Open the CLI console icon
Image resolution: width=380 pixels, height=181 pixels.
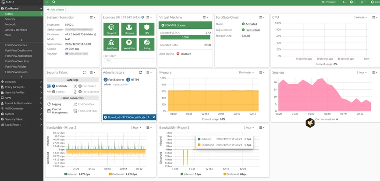tap(344, 2)
